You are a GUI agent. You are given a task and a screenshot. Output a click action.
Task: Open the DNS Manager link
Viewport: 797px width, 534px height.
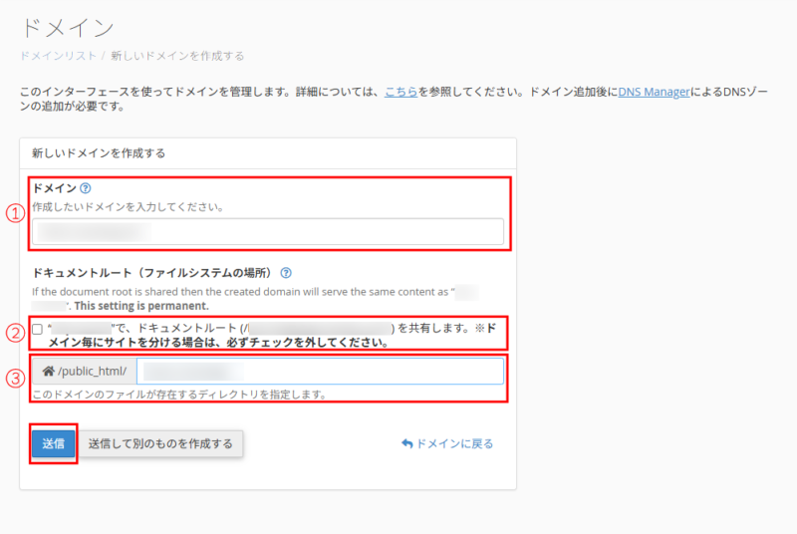[654, 92]
